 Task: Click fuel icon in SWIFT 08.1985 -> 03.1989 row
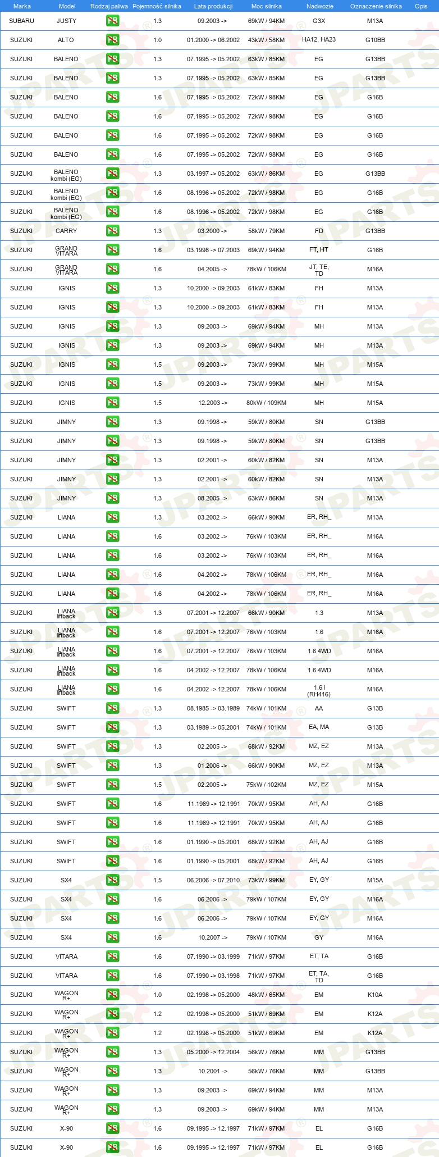(x=112, y=708)
